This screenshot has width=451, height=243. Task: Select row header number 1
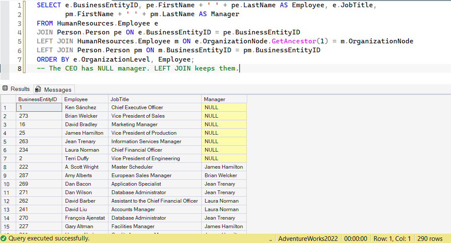point(8,107)
